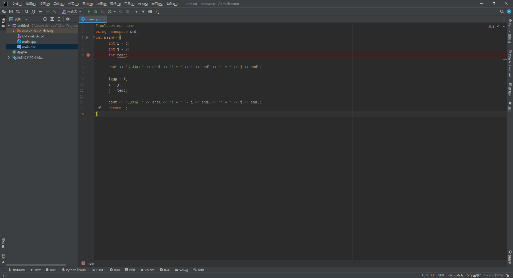Open the 编辑(E) menu

point(31,4)
